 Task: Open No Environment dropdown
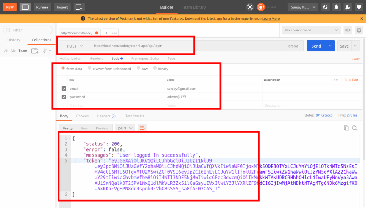(x=311, y=30)
